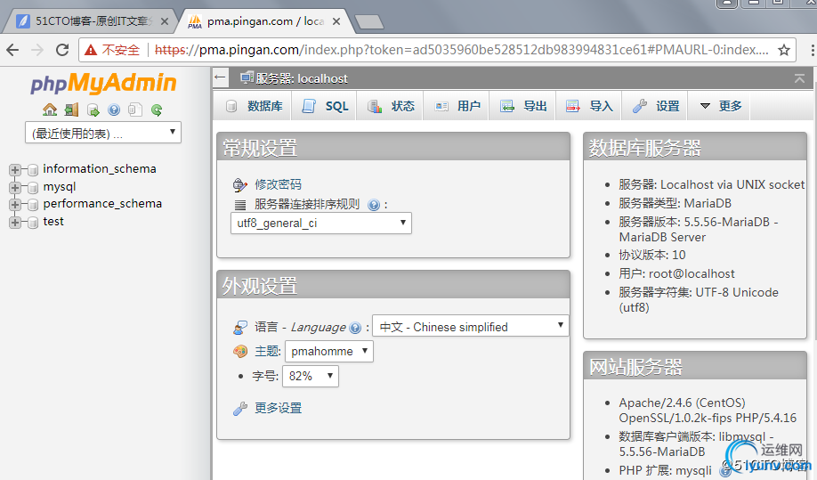Open phpMyAdmin documentation help icon
Viewport: 817px width, 480px height.
pos(114,110)
